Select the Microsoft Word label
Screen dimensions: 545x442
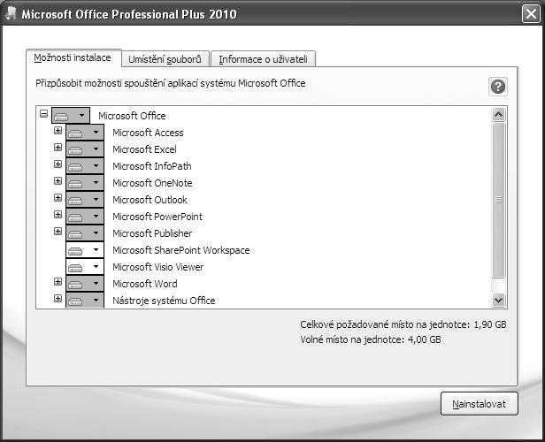[145, 284]
